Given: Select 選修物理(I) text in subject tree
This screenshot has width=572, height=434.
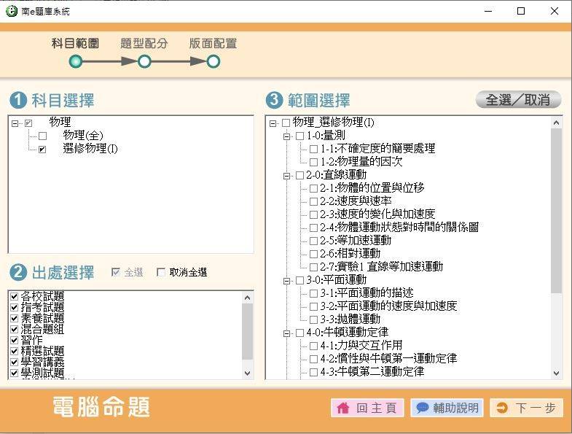Looking at the screenshot, I should (x=90, y=148).
